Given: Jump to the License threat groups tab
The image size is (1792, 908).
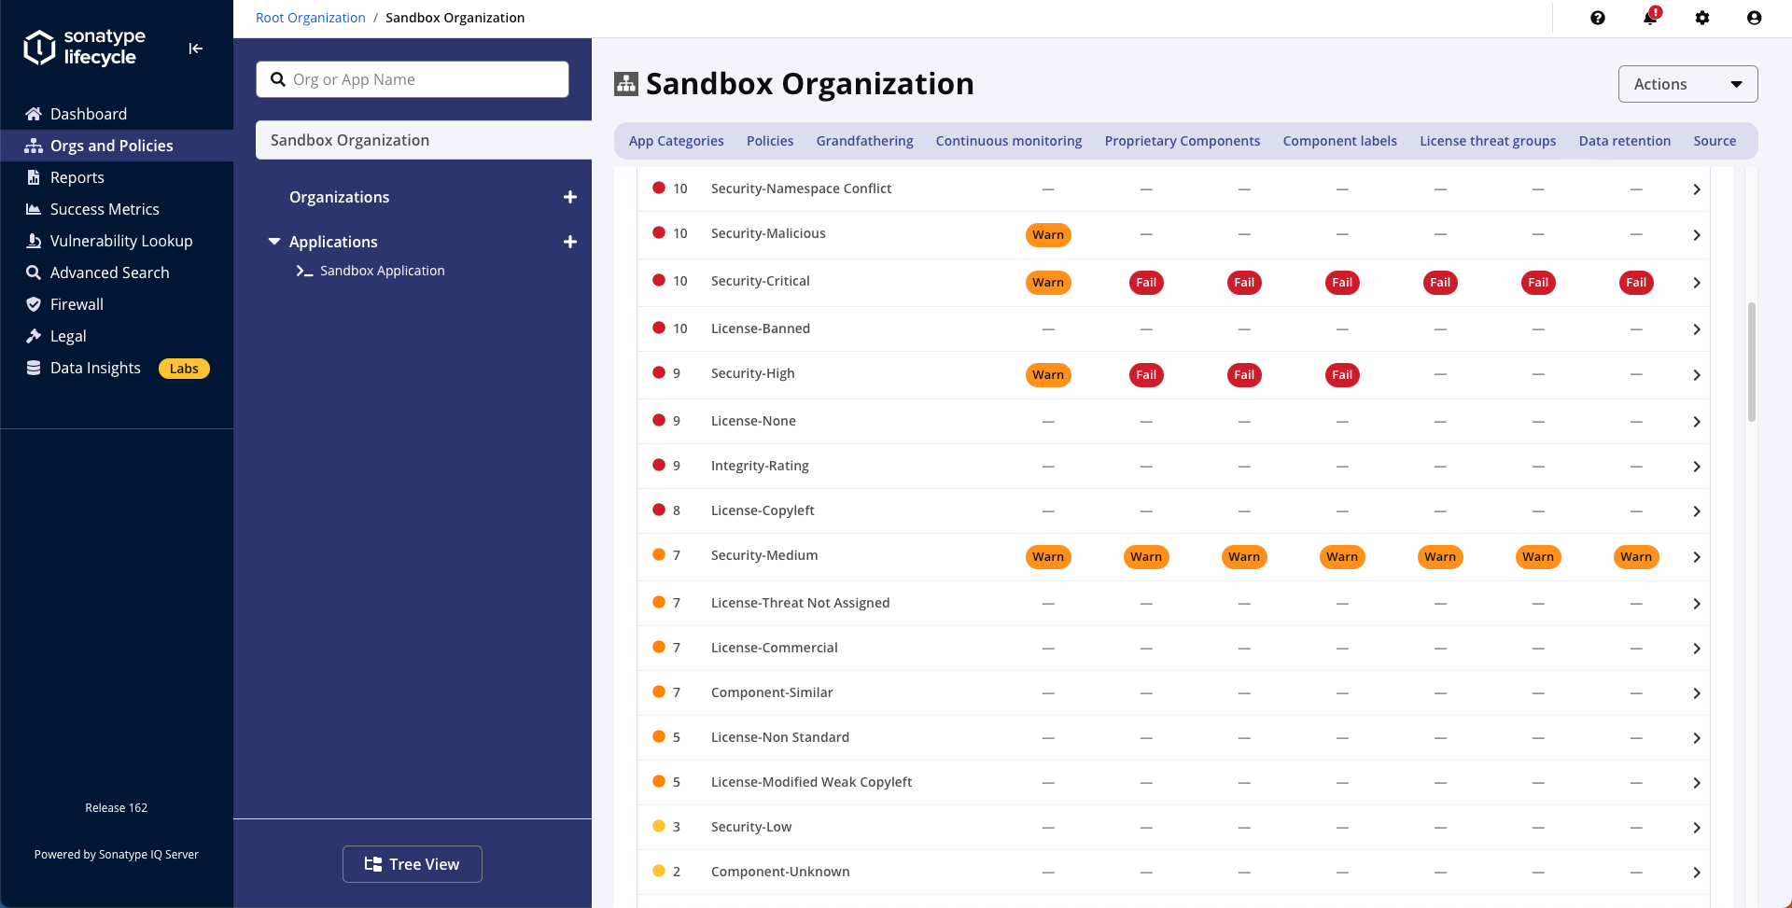Looking at the screenshot, I should coord(1487,141).
